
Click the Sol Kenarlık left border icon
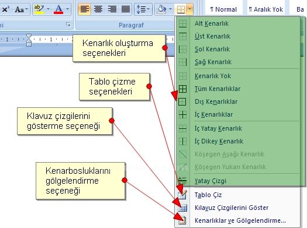[182, 49]
